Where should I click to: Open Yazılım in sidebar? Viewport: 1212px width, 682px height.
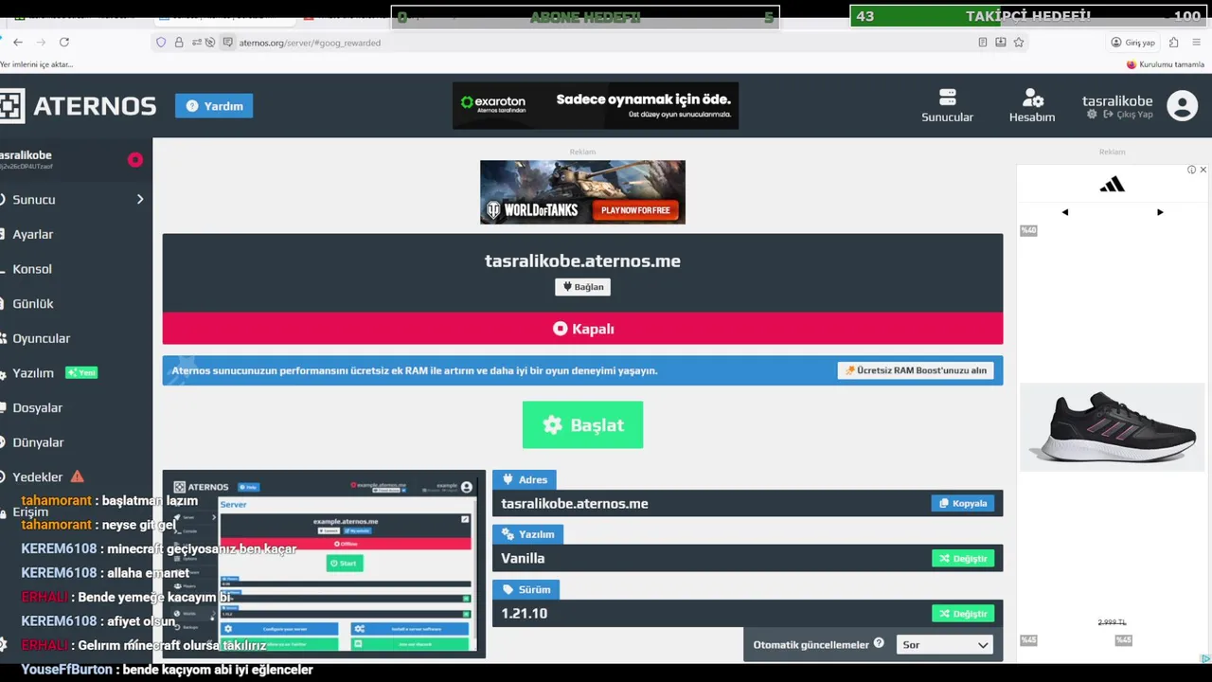coord(33,373)
